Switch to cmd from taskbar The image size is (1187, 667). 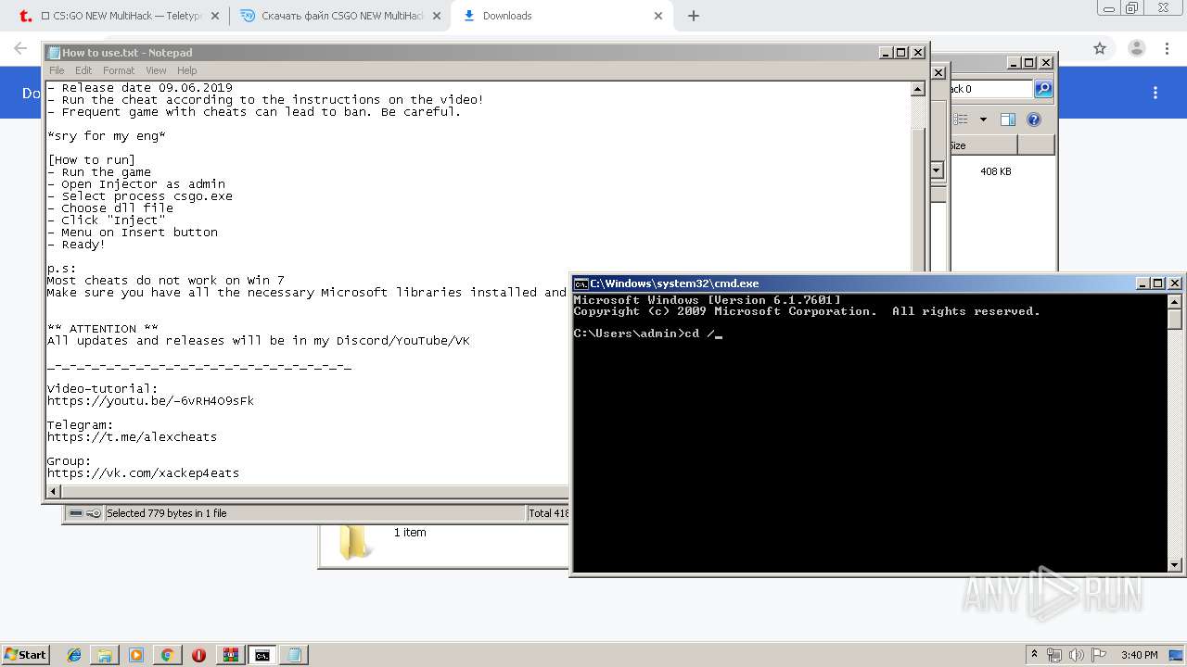click(262, 655)
